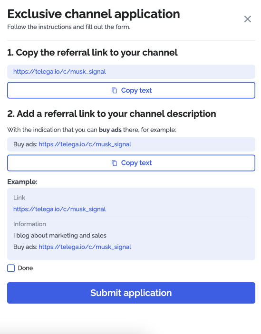Open the link after Buy ads in step 2
Screen dimensions: 261x334
point(85,144)
